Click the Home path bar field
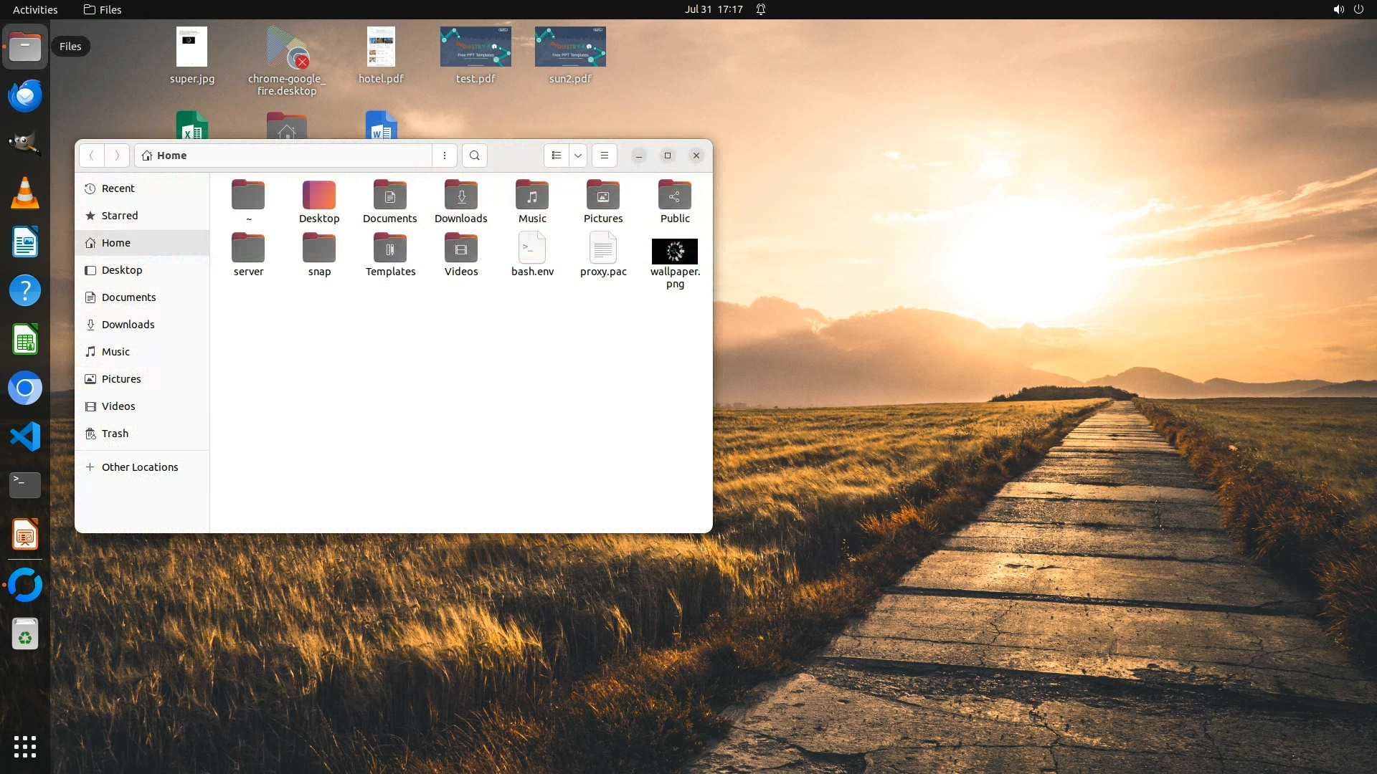Screen dimensions: 1377x774 point(283,156)
